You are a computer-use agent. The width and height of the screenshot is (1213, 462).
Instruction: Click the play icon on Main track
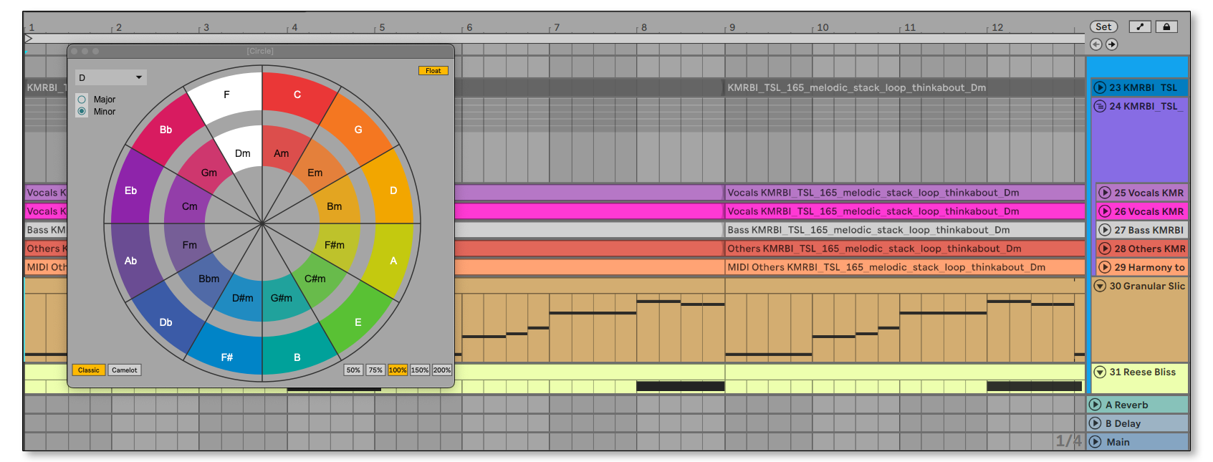tap(1095, 442)
